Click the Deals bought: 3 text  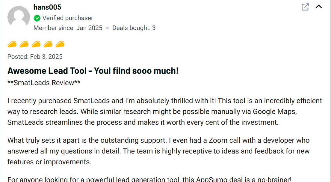[x=134, y=28]
